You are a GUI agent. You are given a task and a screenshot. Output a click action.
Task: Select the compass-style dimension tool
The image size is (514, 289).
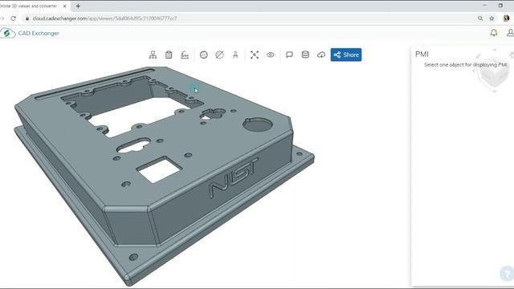[x=235, y=55]
